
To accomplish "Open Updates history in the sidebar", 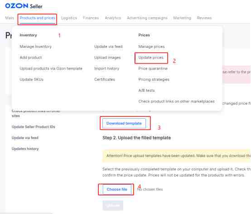I will pyautogui.click(x=25, y=149).
